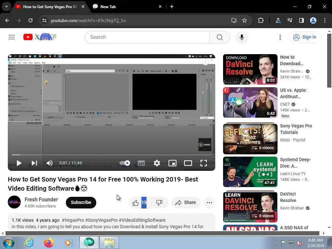Open taskbar clock showing 8:48 AM
The image size is (332, 249).
[315, 243]
